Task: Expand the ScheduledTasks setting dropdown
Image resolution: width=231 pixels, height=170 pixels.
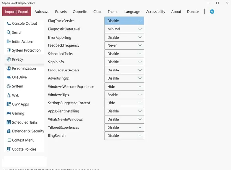Action: coord(124,54)
